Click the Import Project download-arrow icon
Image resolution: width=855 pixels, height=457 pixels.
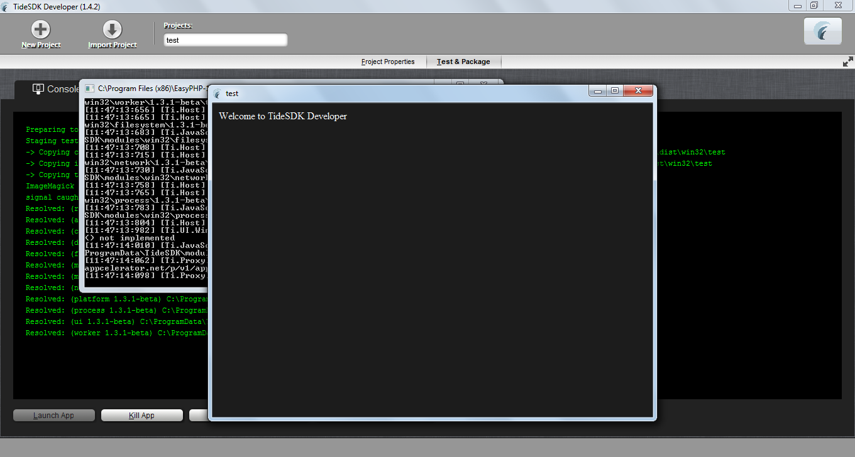(112, 30)
